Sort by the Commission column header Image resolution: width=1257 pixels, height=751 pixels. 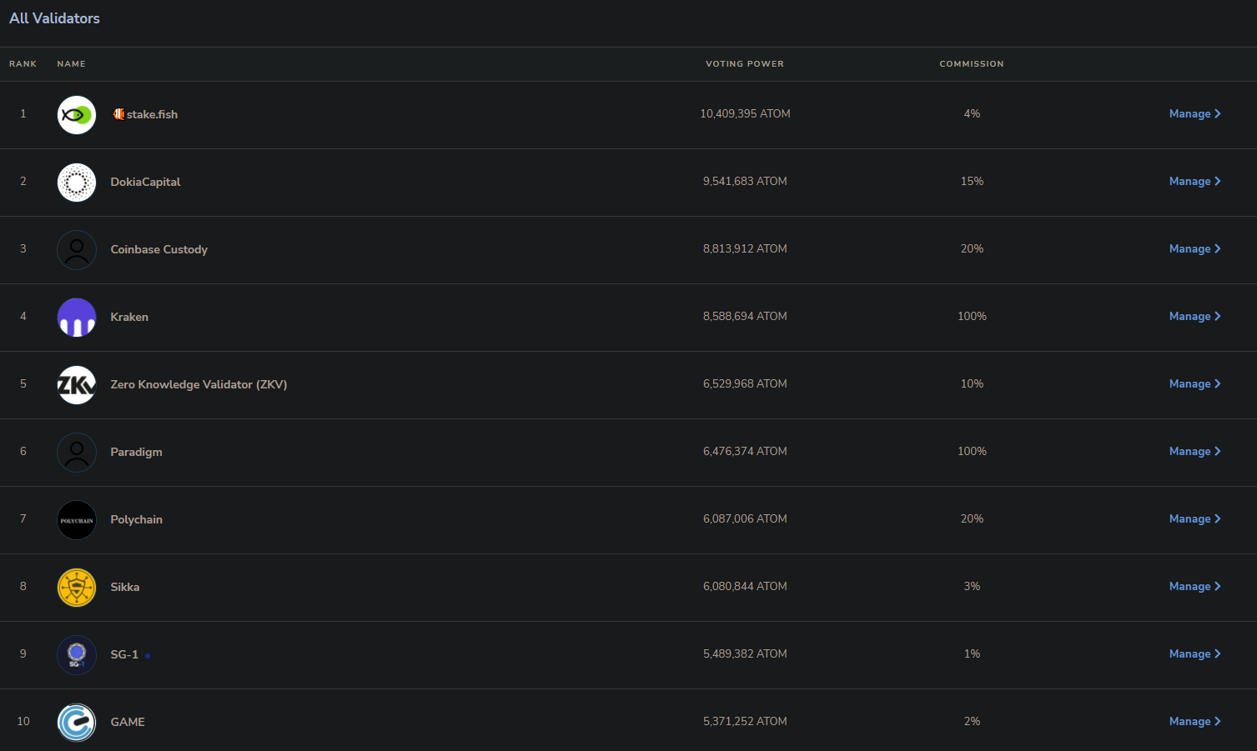[x=972, y=64]
